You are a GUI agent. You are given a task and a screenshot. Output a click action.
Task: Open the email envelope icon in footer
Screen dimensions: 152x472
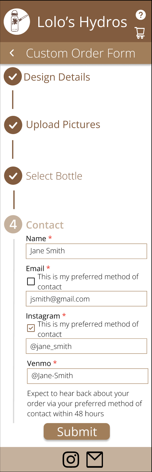tap(94, 459)
